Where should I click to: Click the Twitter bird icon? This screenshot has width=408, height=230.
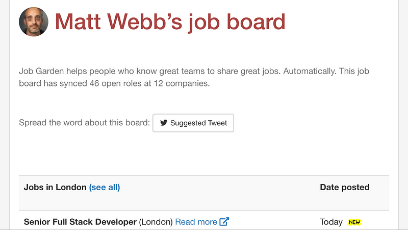(x=164, y=123)
